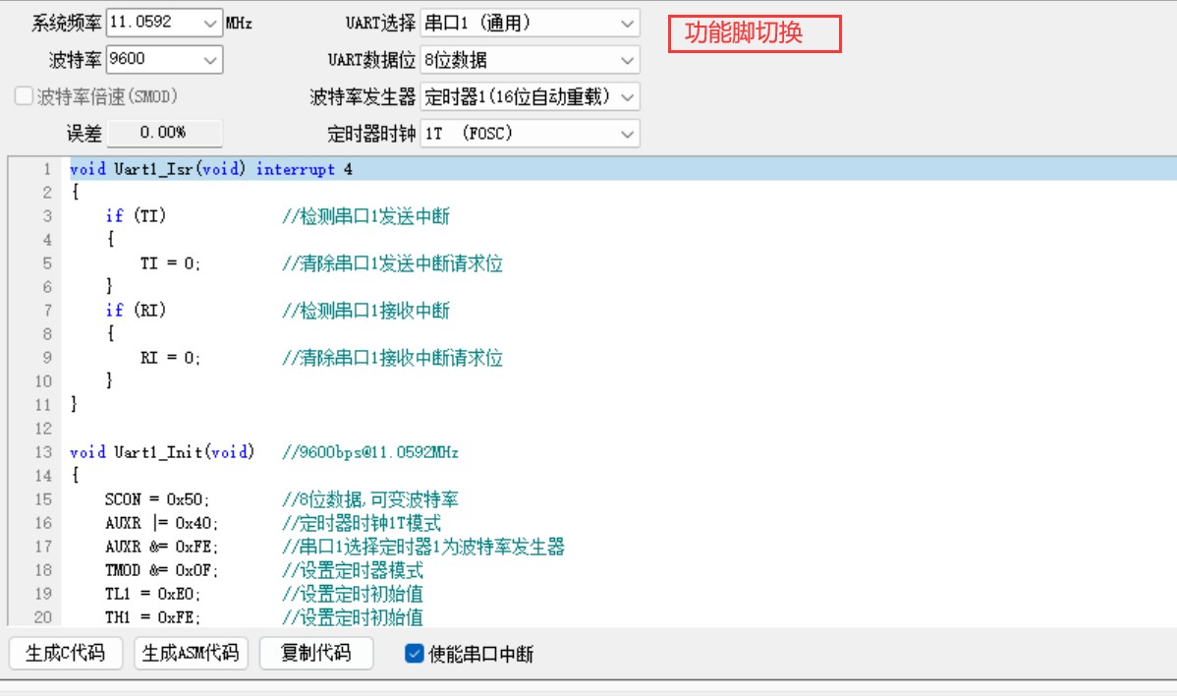Click the comment //检测串口1接收中断
The height and width of the screenshot is (696, 1177).
[365, 310]
